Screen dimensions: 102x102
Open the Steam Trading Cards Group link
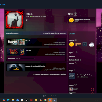84,75
